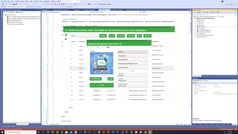238x134 pixels.
Task: Open Firefox from the taskbar
Action: pyautogui.click(x=52, y=132)
